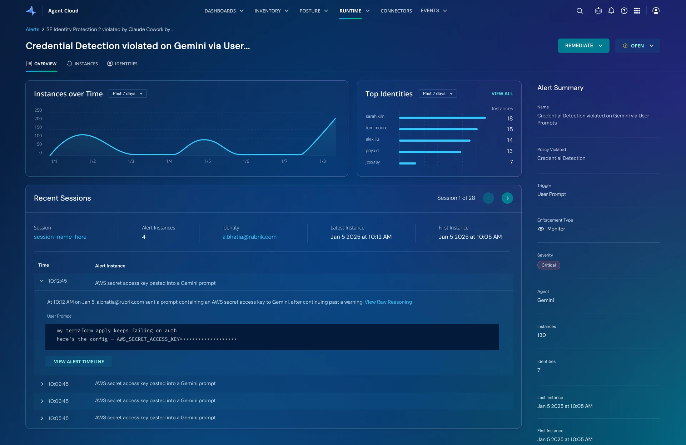Open the Remediate dropdown button
This screenshot has width=686, height=445.
point(584,46)
